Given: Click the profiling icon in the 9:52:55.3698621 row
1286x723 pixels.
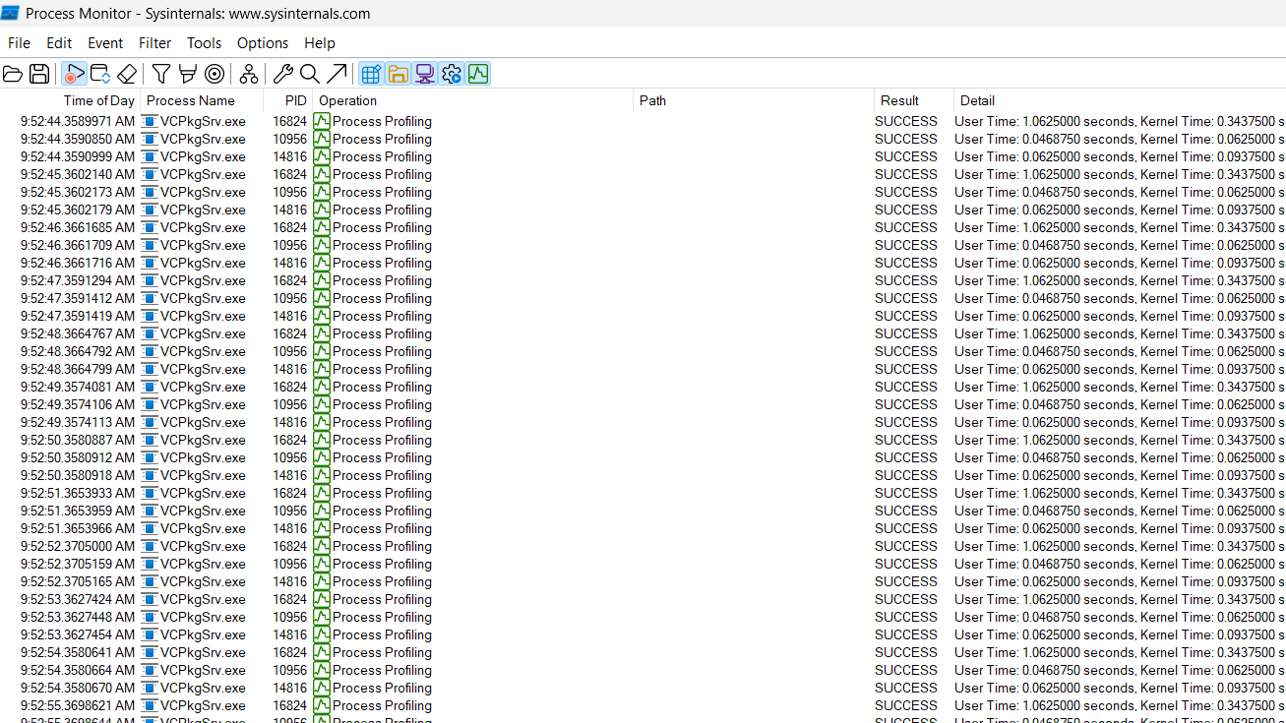Looking at the screenshot, I should click(322, 705).
